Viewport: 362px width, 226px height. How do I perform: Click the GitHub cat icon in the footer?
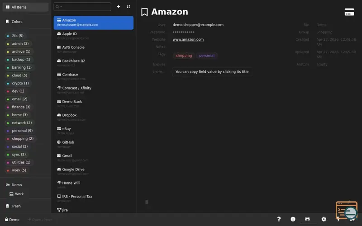[x=307, y=219]
